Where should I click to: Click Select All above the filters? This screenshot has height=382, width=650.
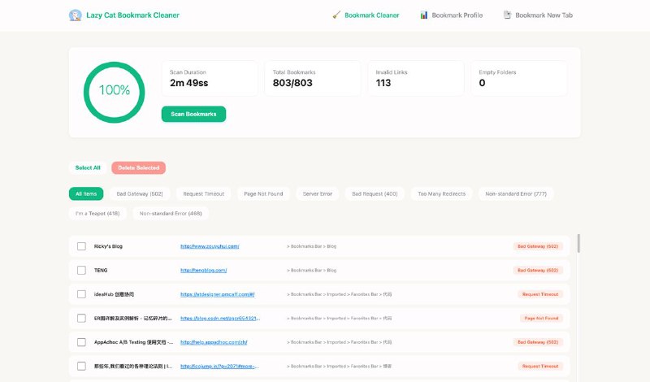pyautogui.click(x=88, y=168)
